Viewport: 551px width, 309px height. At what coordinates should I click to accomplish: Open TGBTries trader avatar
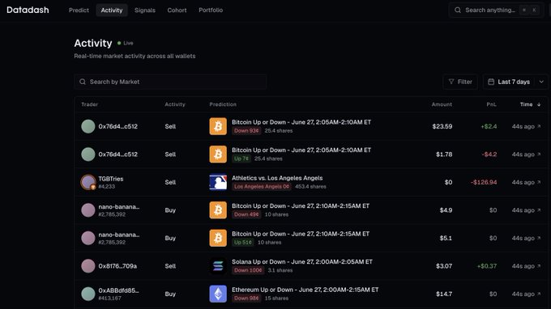click(x=88, y=182)
